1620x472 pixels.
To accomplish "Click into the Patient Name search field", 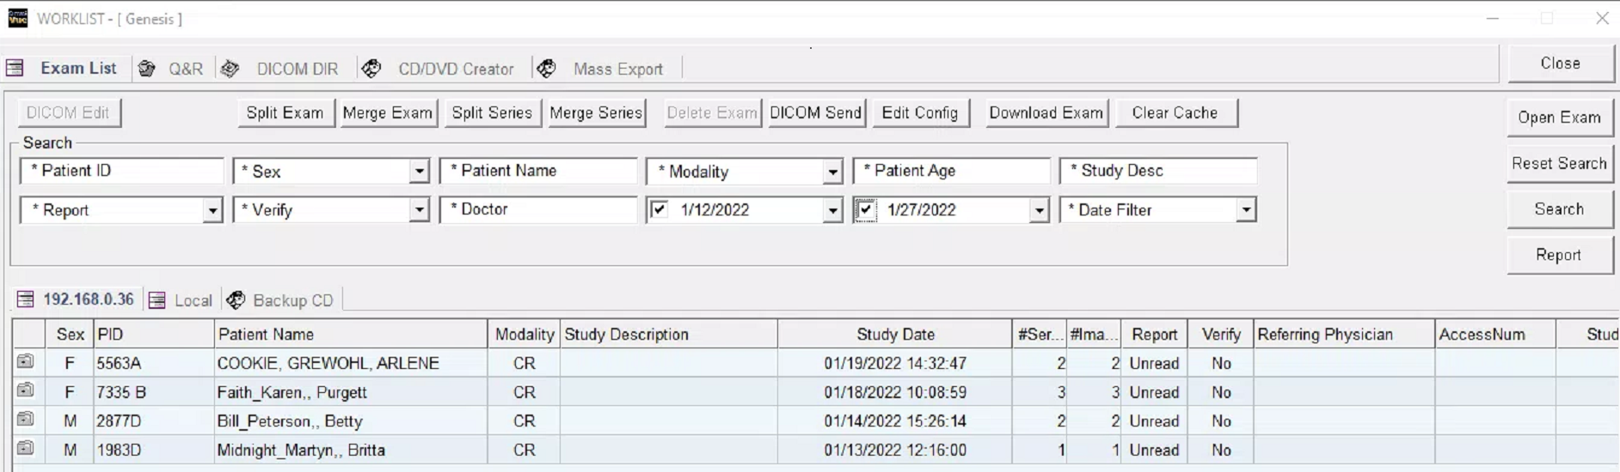I will tap(538, 171).
